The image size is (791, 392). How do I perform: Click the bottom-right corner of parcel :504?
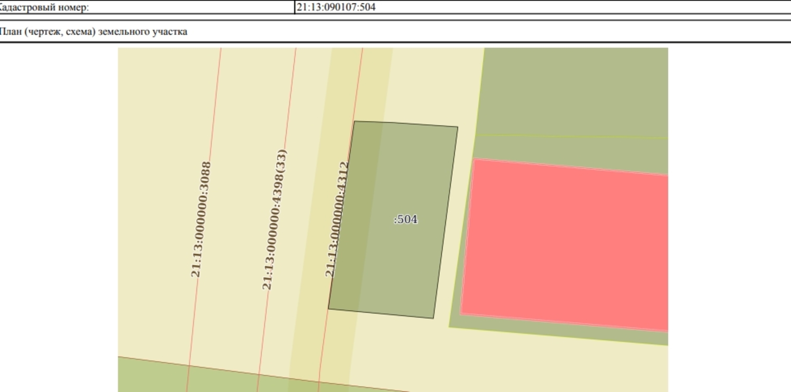pos(433,318)
